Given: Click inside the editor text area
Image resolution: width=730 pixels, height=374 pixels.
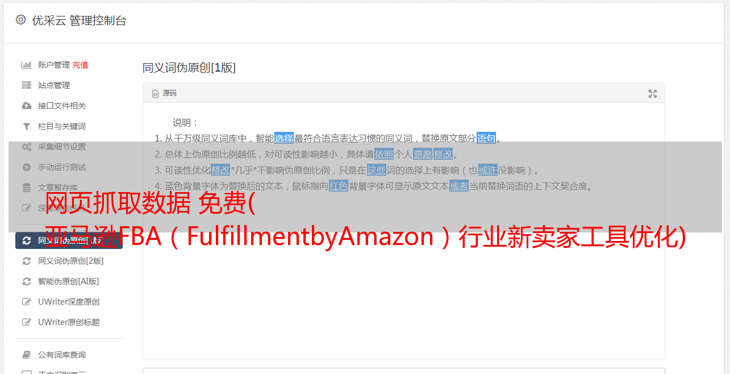Looking at the screenshot, I should [403, 273].
